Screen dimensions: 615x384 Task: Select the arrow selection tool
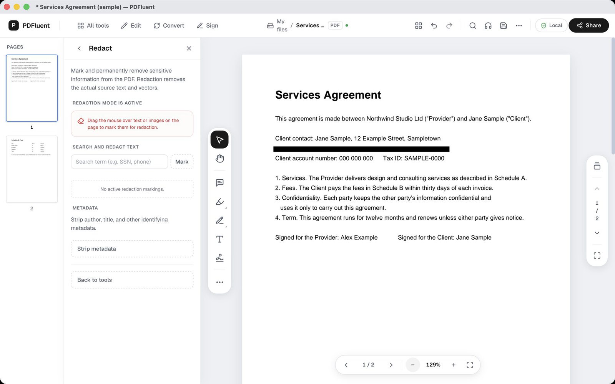click(x=219, y=139)
